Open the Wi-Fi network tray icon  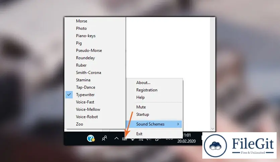(x=141, y=139)
